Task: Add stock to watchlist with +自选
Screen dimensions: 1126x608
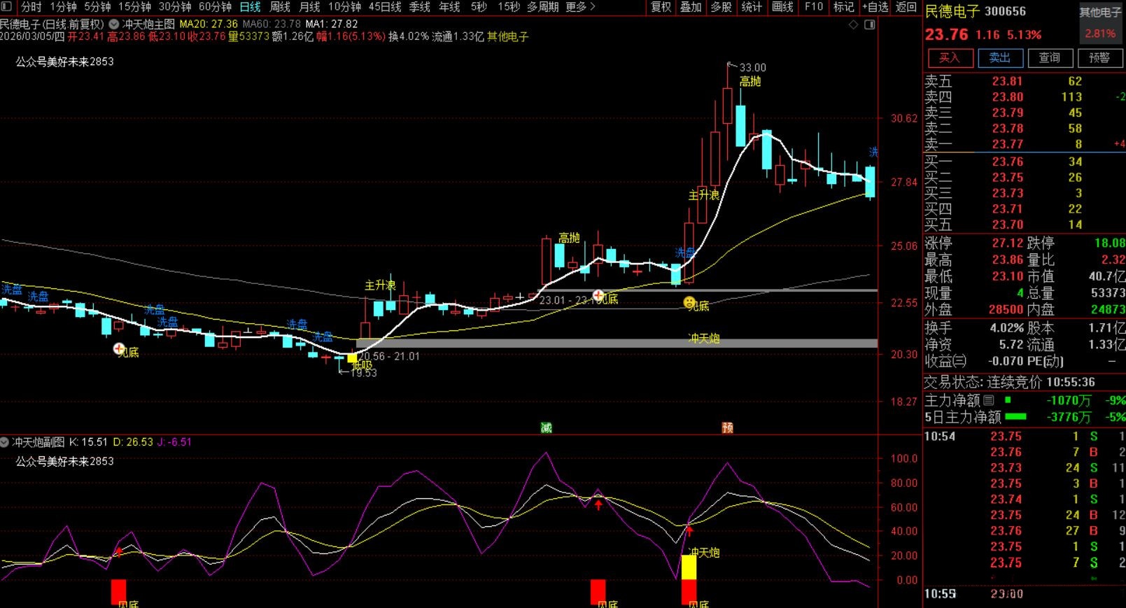Action: click(x=875, y=7)
